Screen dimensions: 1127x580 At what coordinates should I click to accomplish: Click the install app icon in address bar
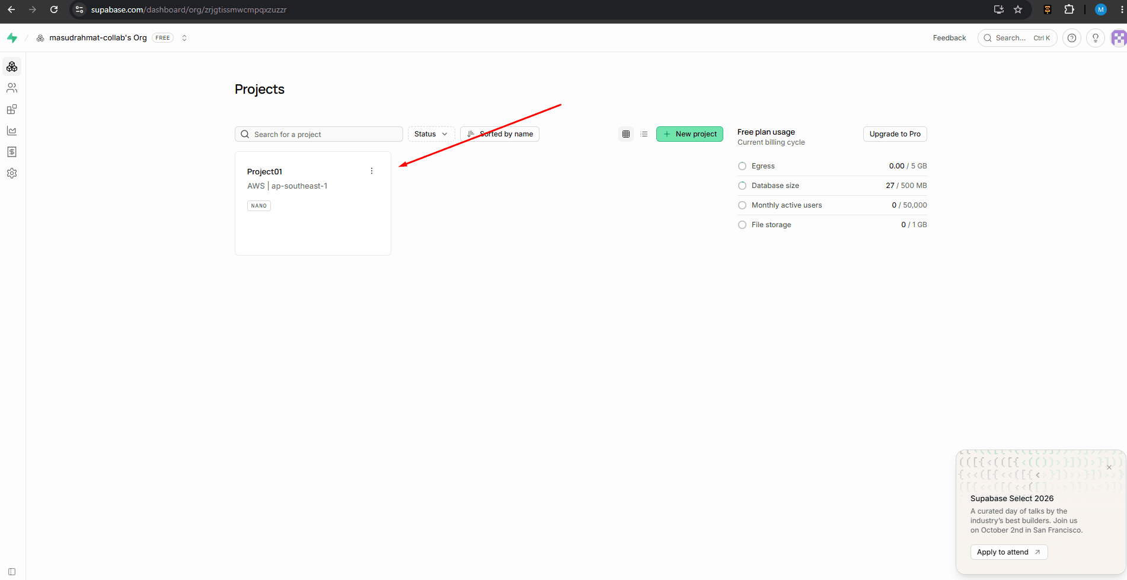pos(999,9)
